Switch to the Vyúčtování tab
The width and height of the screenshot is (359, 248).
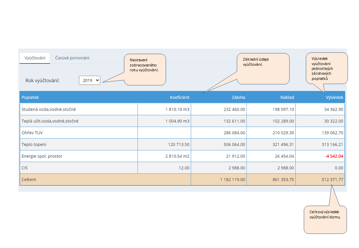35,58
